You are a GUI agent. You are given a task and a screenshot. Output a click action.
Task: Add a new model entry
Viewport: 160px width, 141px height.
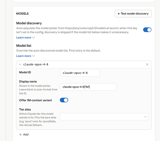pyautogui.click(x=24, y=135)
